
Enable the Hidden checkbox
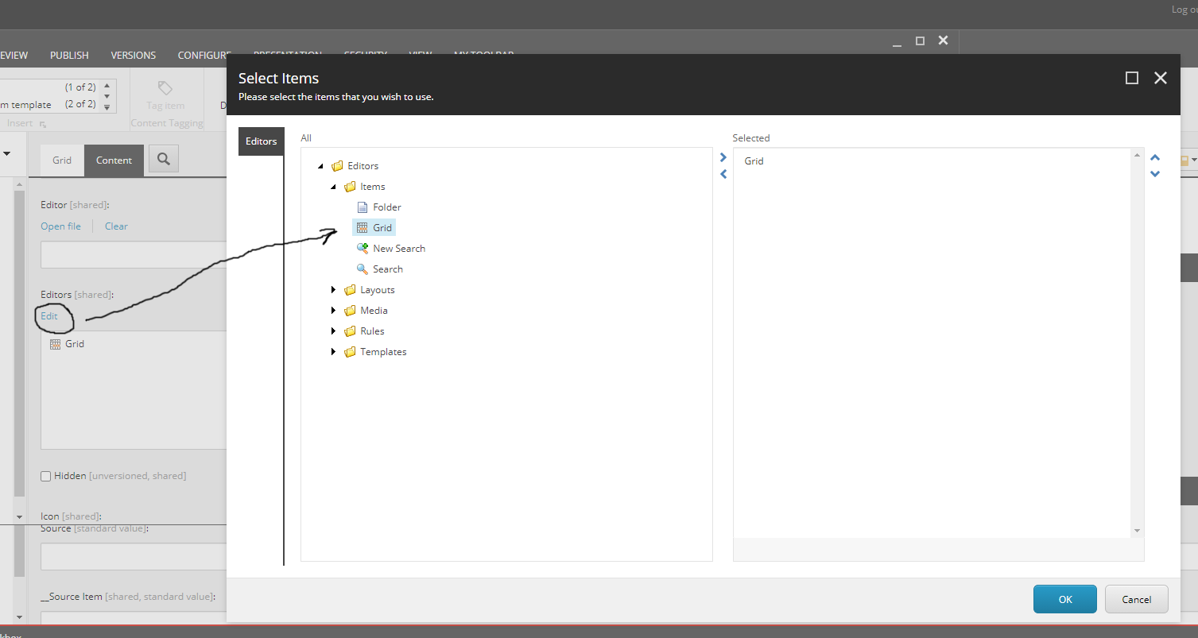[45, 475]
